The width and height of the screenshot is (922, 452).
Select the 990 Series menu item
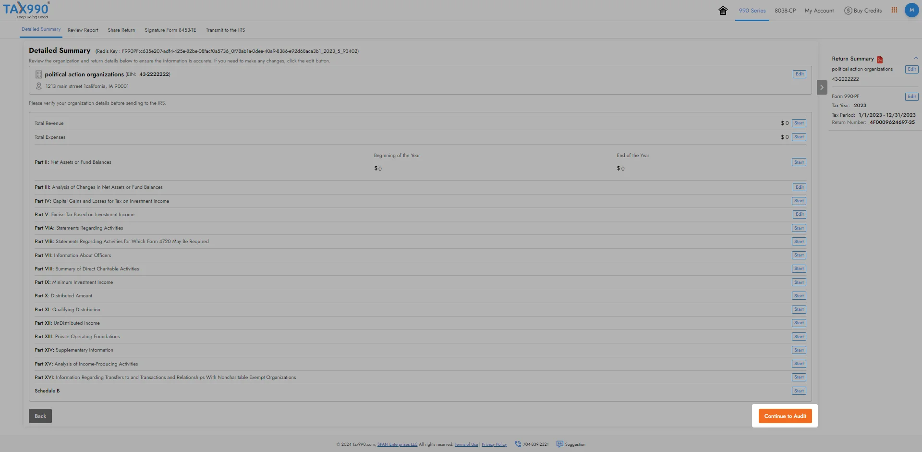point(752,11)
